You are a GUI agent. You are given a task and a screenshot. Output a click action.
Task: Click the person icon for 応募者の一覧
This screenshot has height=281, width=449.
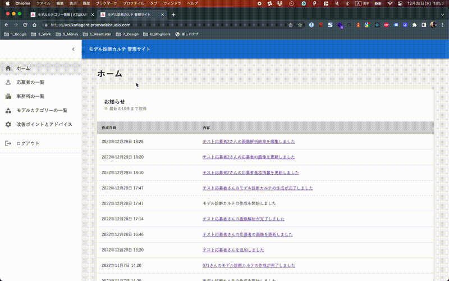pyautogui.click(x=8, y=83)
